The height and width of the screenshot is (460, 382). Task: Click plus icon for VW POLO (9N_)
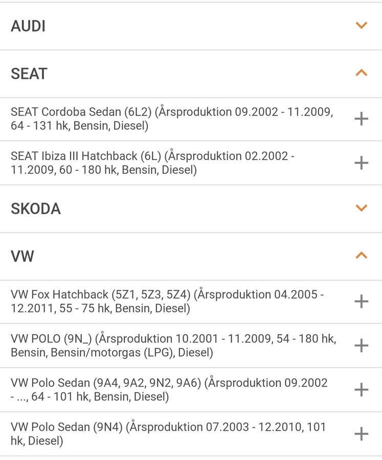(361, 346)
